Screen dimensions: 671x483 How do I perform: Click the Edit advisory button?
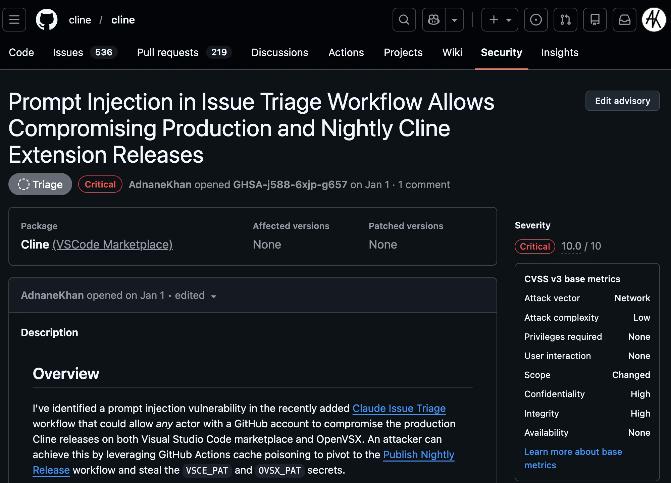622,101
